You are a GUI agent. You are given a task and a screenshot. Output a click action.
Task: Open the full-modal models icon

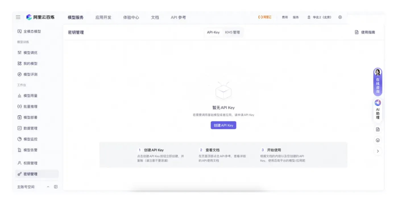(19, 31)
